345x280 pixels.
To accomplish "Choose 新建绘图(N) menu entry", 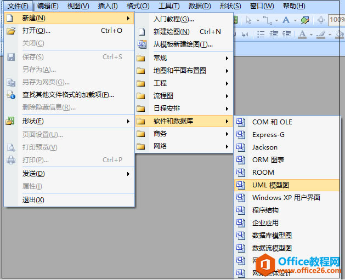I will click(x=184, y=32).
